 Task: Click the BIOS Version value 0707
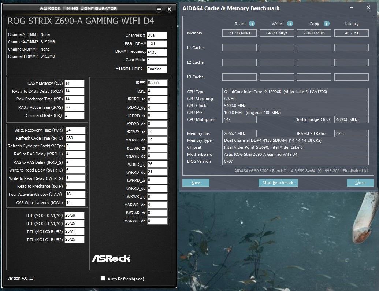click(x=296, y=161)
